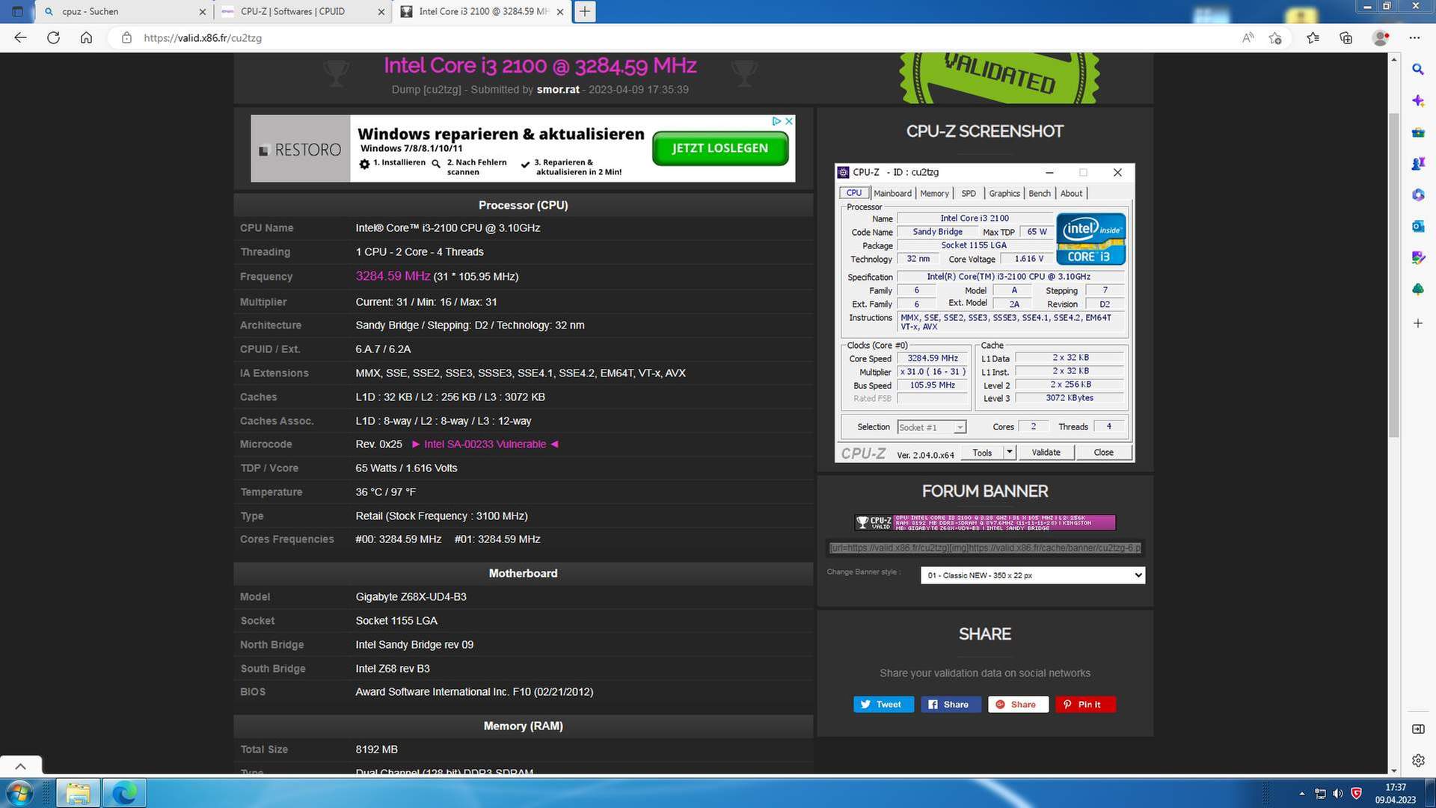This screenshot has width=1436, height=808.
Task: Open Edge browser taskbar icon
Action: 124,792
